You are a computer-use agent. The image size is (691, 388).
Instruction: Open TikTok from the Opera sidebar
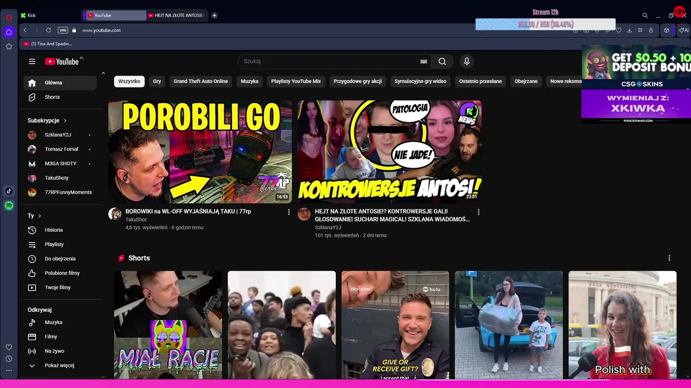click(9, 191)
